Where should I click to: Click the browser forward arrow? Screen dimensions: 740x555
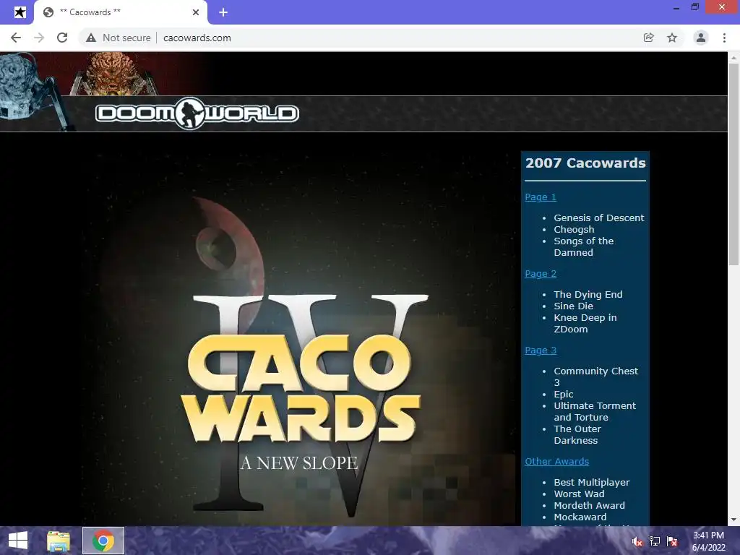click(39, 38)
